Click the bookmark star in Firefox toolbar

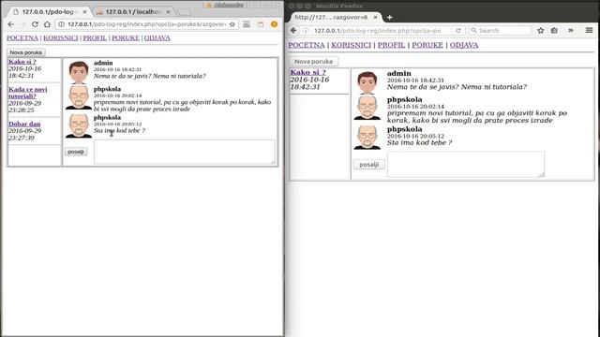point(540,30)
